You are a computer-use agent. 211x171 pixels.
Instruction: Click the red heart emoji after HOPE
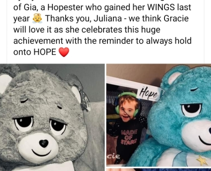click(x=64, y=52)
